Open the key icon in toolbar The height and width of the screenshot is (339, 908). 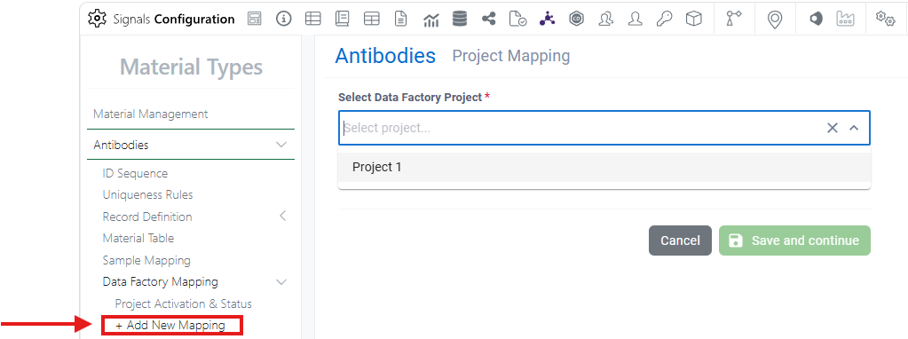coord(664,20)
